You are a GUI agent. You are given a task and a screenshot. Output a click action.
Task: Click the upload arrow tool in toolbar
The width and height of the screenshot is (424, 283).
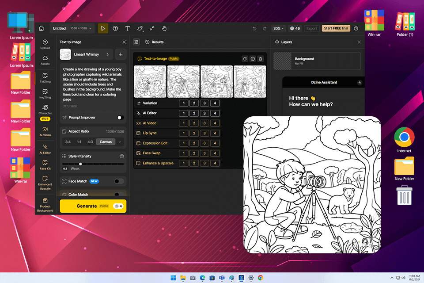point(115,28)
